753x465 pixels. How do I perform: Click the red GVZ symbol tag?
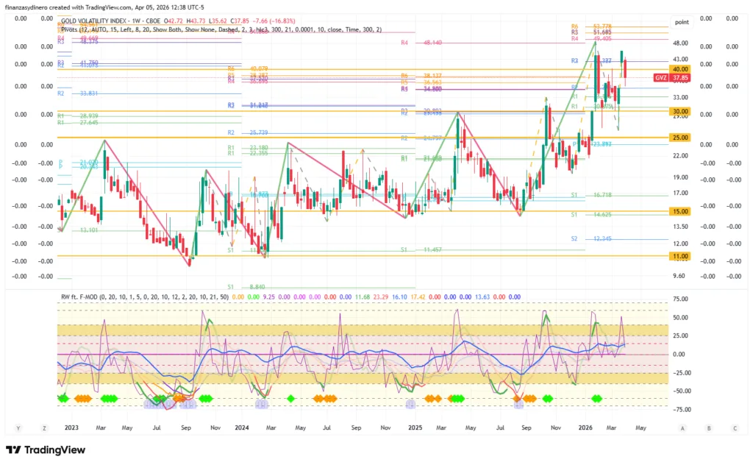(x=661, y=77)
